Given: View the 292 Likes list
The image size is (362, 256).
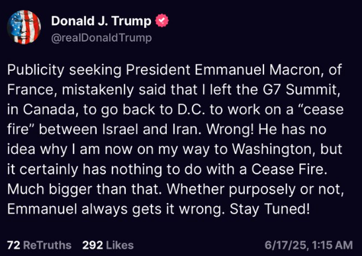Looking at the screenshot, I should click(x=108, y=245).
